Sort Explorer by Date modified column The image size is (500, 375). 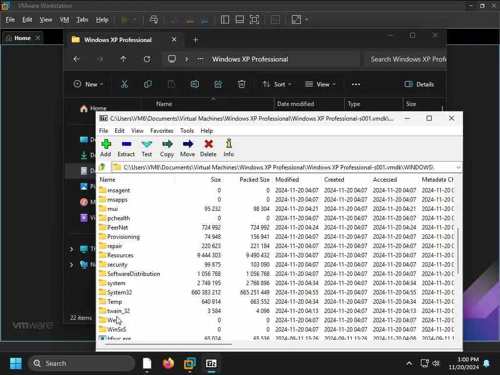click(309, 104)
